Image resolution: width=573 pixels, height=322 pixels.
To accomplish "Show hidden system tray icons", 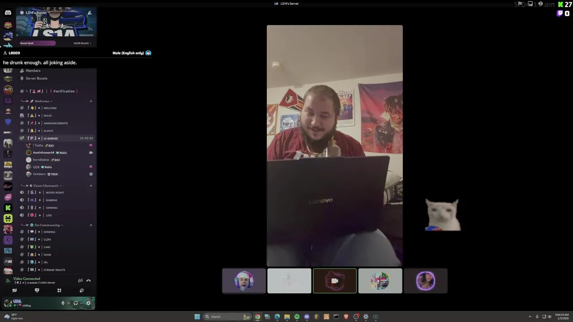I will point(530,317).
